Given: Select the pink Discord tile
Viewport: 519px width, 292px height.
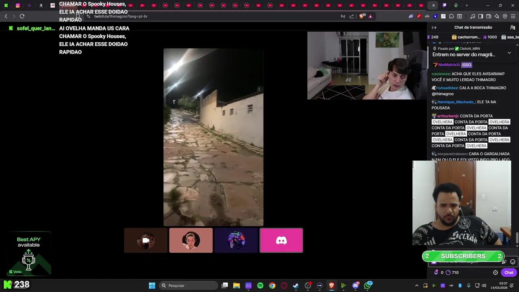Looking at the screenshot, I should click(x=281, y=240).
